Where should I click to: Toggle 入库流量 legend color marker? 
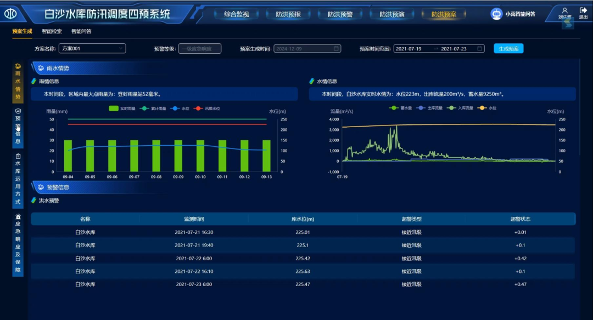click(452, 108)
